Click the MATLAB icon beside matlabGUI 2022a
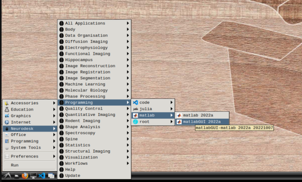The image size is (302, 182). coord(180,122)
